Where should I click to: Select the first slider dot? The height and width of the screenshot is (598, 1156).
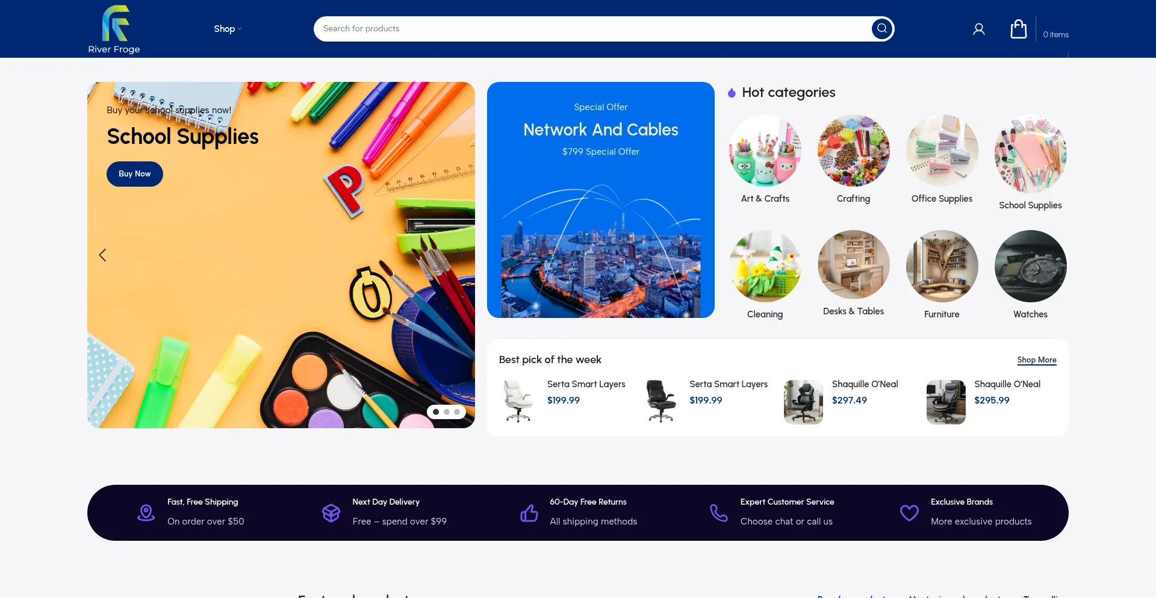pos(436,412)
